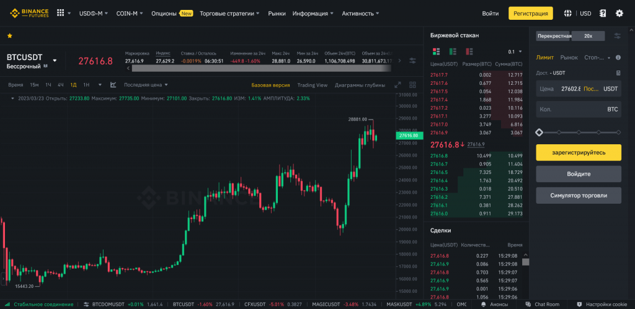Image resolution: width=635 pixels, height=309 pixels.
Task: Open the Chat Room icon
Action: click(528, 304)
